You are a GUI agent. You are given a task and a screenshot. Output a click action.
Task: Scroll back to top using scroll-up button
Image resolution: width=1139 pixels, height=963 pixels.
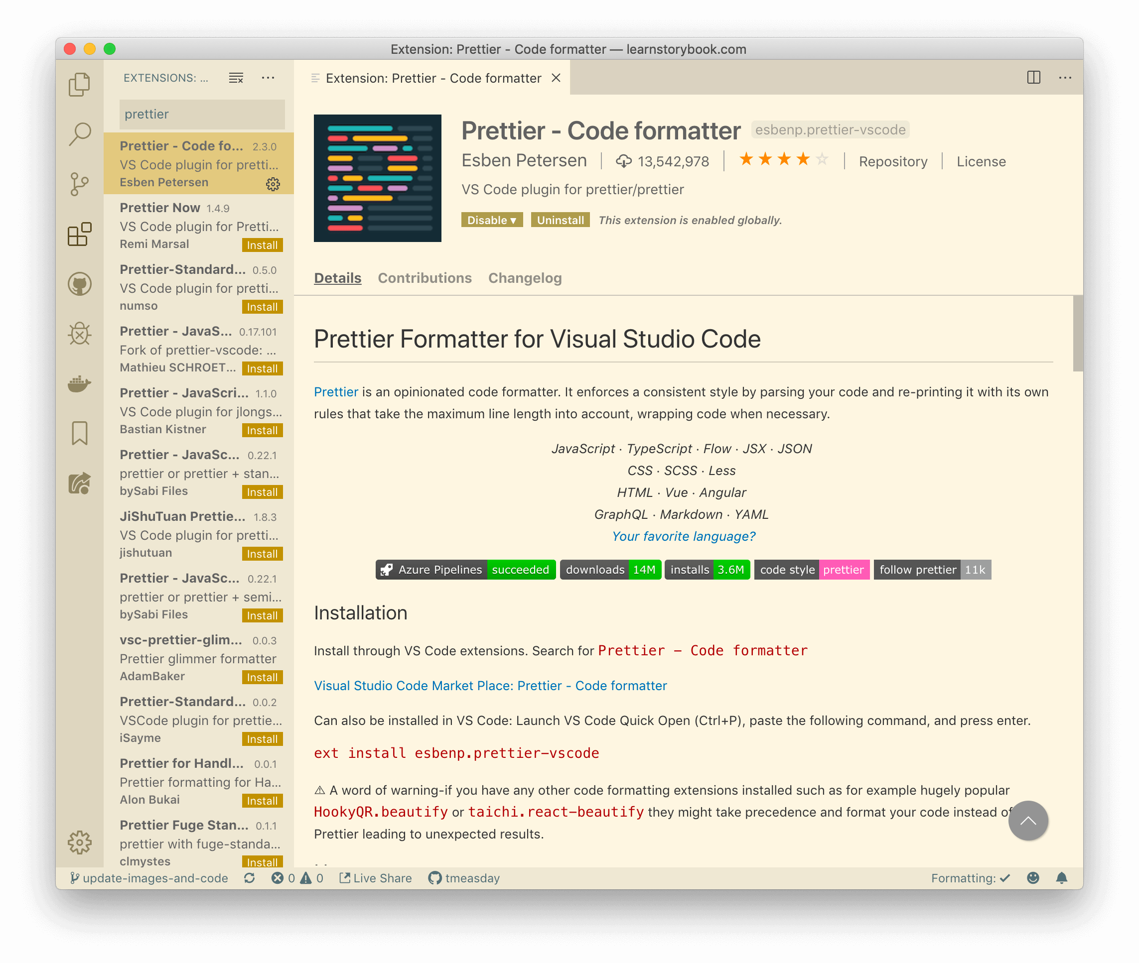click(1029, 819)
